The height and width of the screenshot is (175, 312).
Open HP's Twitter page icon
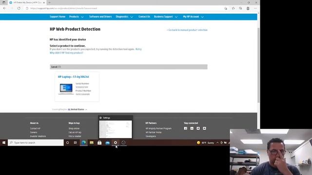(x=198, y=128)
